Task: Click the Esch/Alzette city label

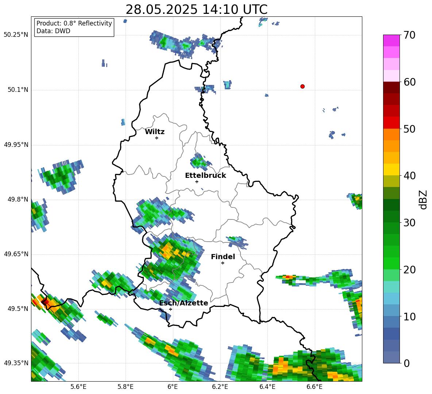Action: 184,303
